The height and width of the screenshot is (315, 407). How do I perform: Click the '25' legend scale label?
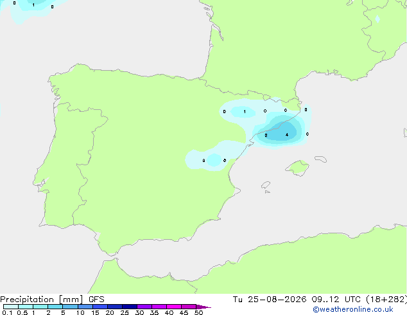coord(125,312)
